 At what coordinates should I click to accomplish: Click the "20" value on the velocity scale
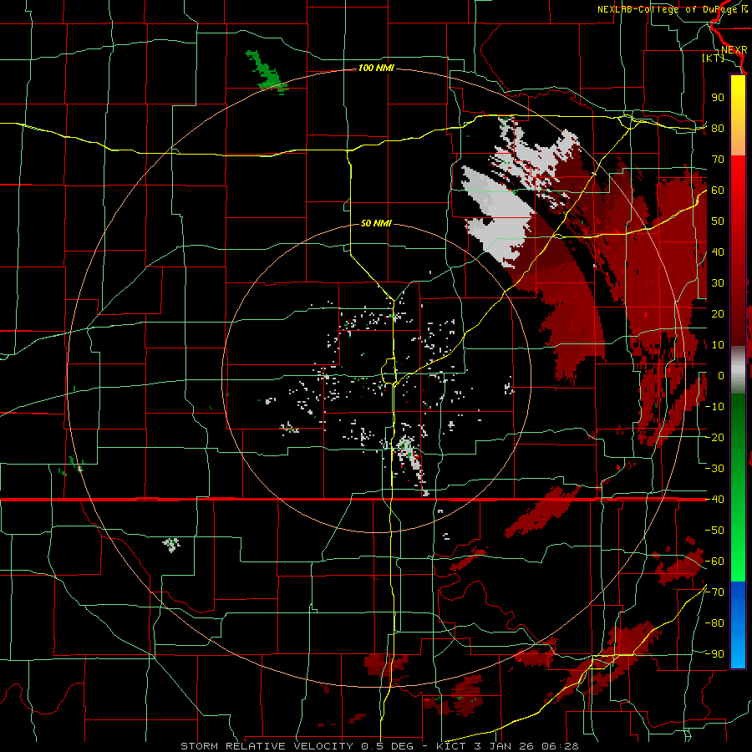(718, 313)
